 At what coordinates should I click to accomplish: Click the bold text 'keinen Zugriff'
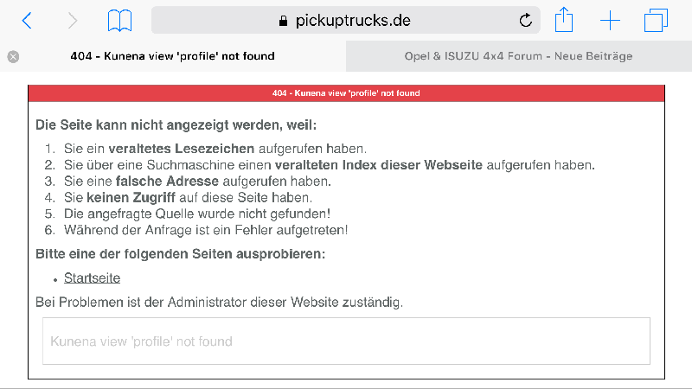click(131, 198)
